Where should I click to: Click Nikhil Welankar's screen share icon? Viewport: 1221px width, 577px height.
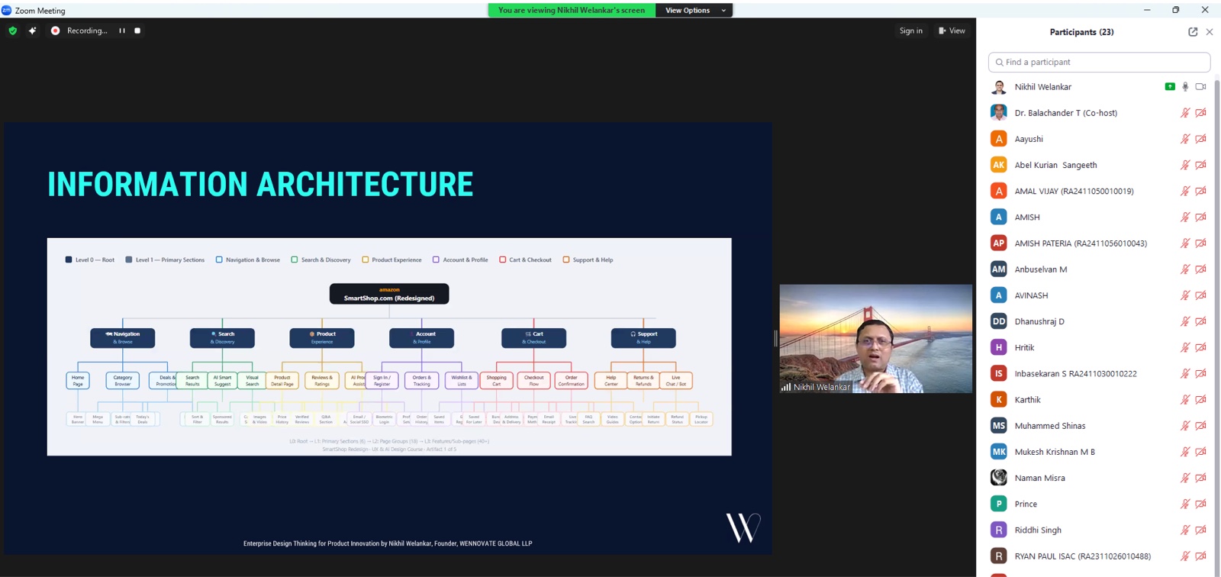1170,86
